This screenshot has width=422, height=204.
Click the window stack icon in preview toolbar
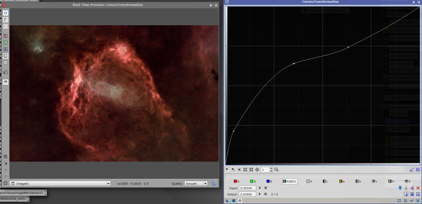pyautogui.click(x=5, y=82)
